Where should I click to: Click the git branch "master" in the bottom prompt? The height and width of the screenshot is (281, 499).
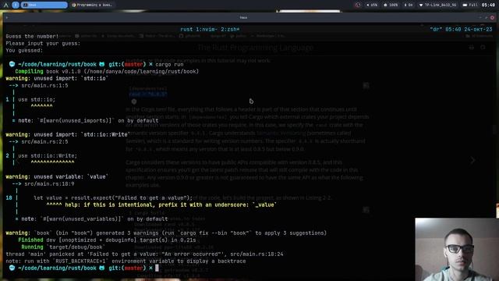click(133, 269)
